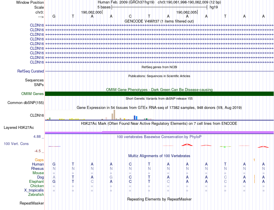Click the RefSeq Curated intron line
Viewport: 274px width, 210px height.
click(x=159, y=71)
